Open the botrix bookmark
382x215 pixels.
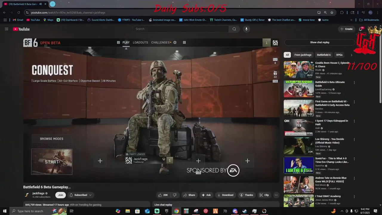tap(323, 20)
